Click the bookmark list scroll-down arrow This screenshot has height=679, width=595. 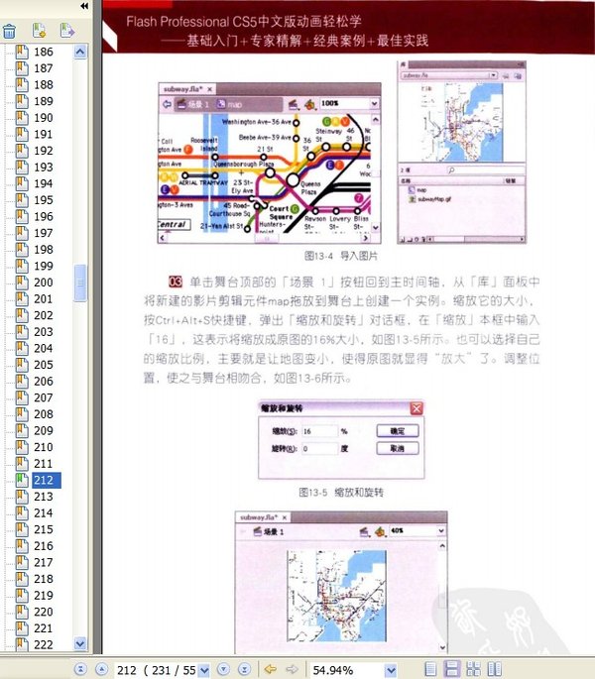80,643
